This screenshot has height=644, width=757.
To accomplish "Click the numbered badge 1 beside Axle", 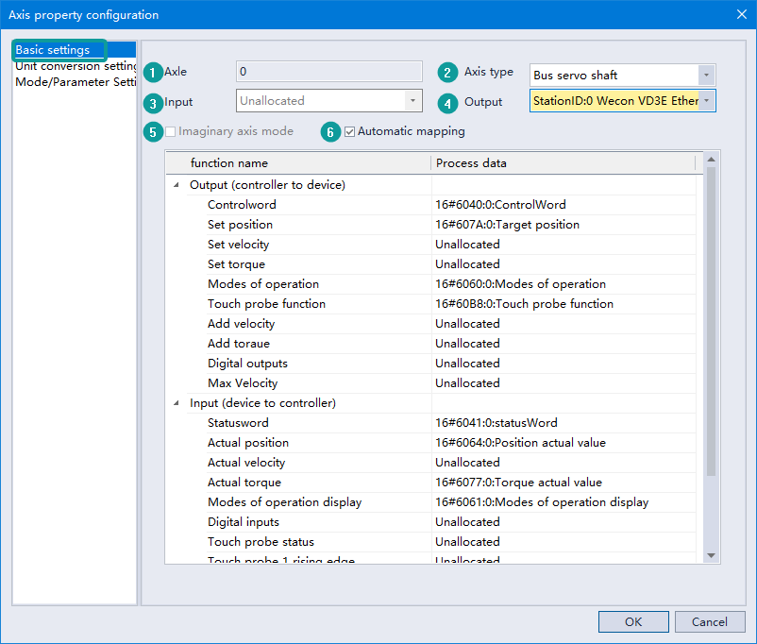I will (154, 72).
